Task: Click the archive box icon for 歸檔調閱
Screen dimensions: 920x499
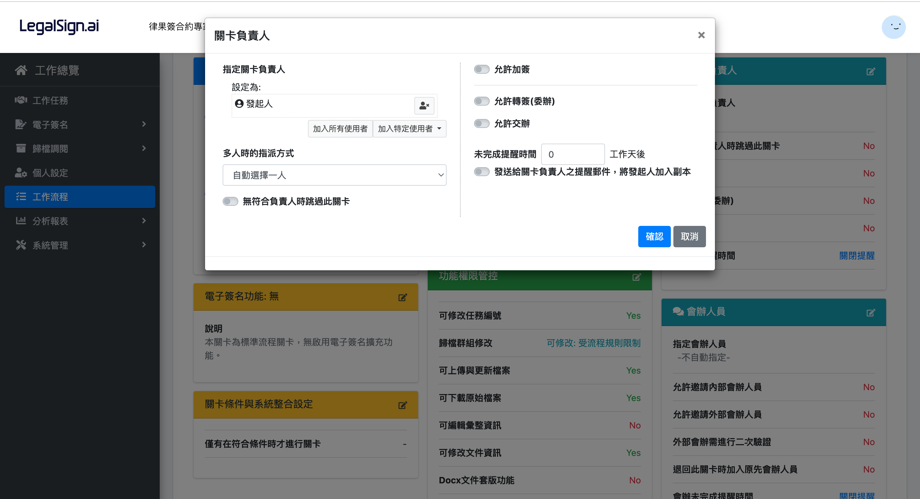Action: click(21, 148)
